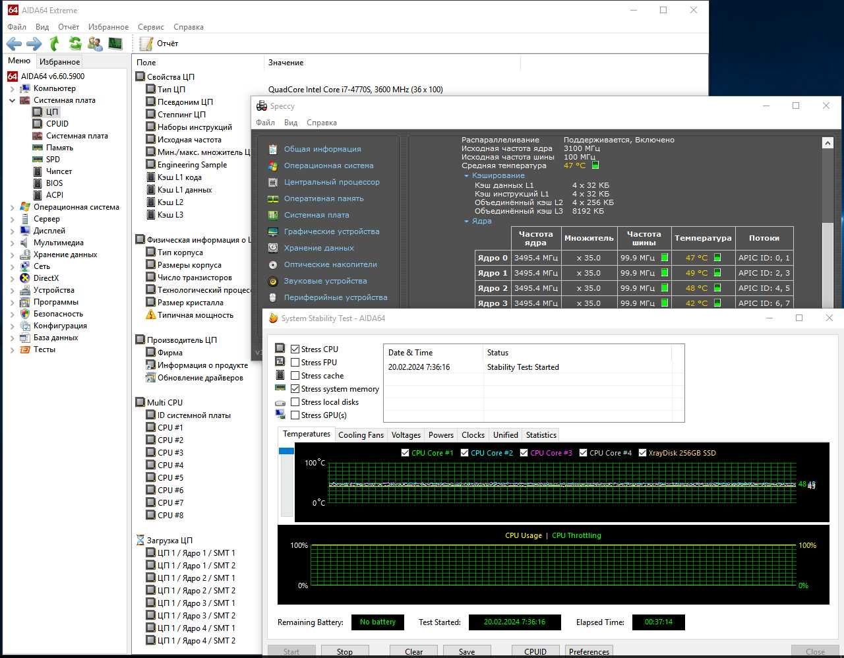The image size is (844, 658).
Task: Click the Отчёт report toolbar button
Action: coord(159,44)
